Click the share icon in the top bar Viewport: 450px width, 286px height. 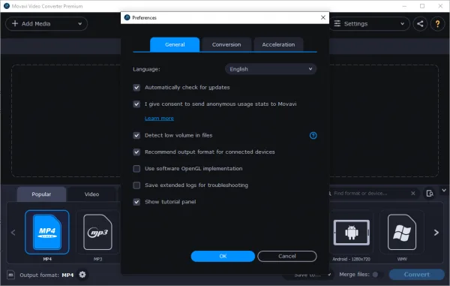coord(420,24)
